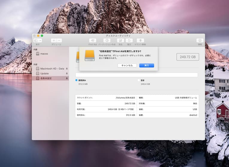Select the Update volume in sidebar
Image resolution: width=229 pixels, height=167 pixels.
(x=44, y=73)
